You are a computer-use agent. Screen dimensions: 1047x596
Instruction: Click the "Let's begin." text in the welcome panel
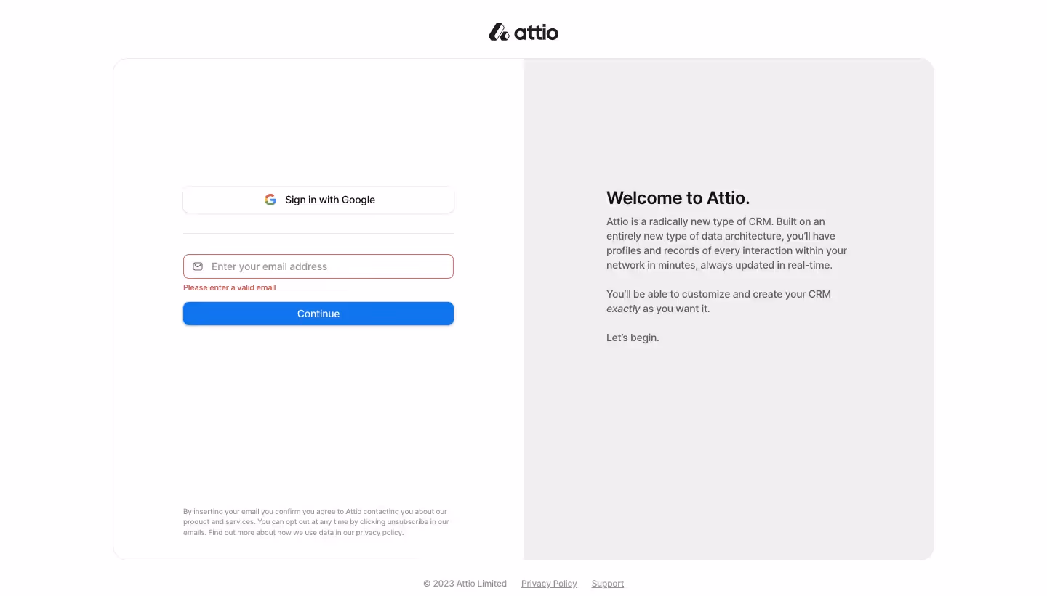(632, 338)
